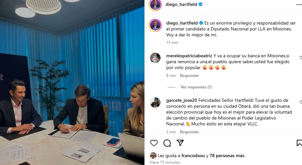Screen dimensions: 302x165
Task: Visit francodsou profile from likes line
Action: pyautogui.click(x=193, y=156)
